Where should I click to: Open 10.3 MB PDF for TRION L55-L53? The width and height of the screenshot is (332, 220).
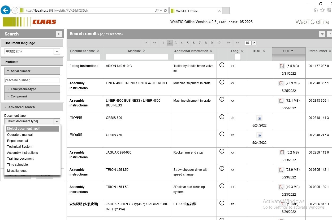pyautogui.click(x=282, y=187)
